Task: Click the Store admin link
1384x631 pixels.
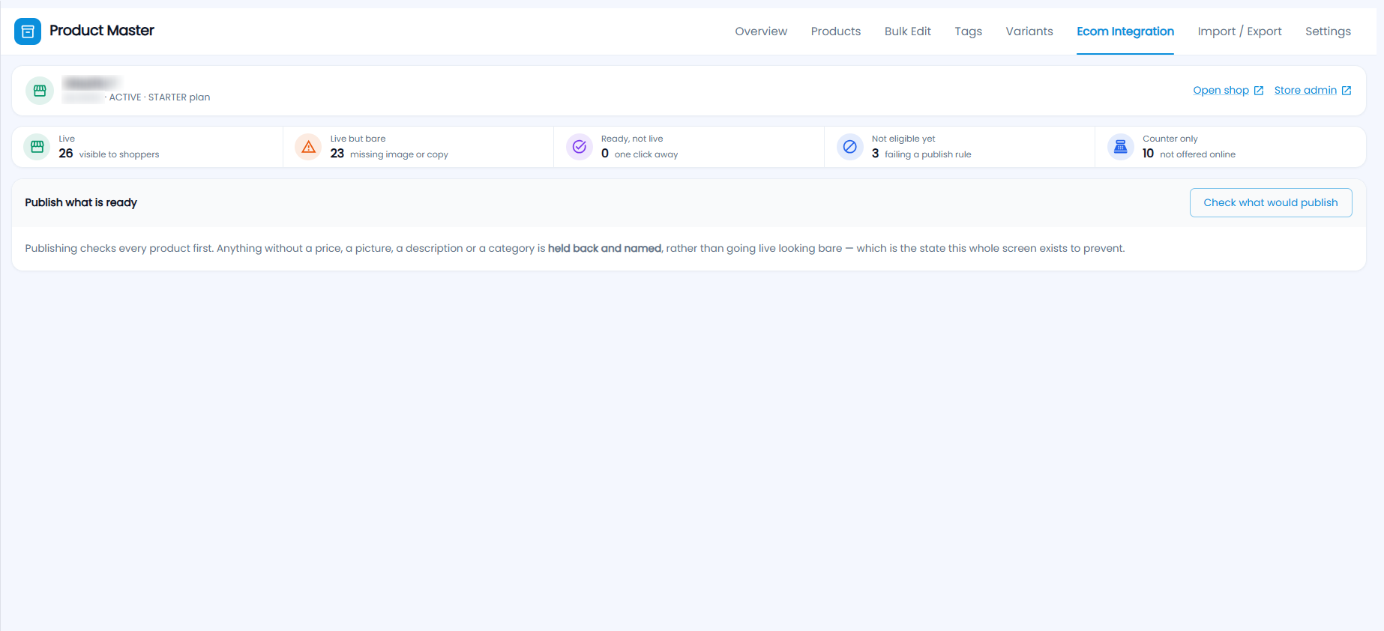Action: click(x=1305, y=91)
